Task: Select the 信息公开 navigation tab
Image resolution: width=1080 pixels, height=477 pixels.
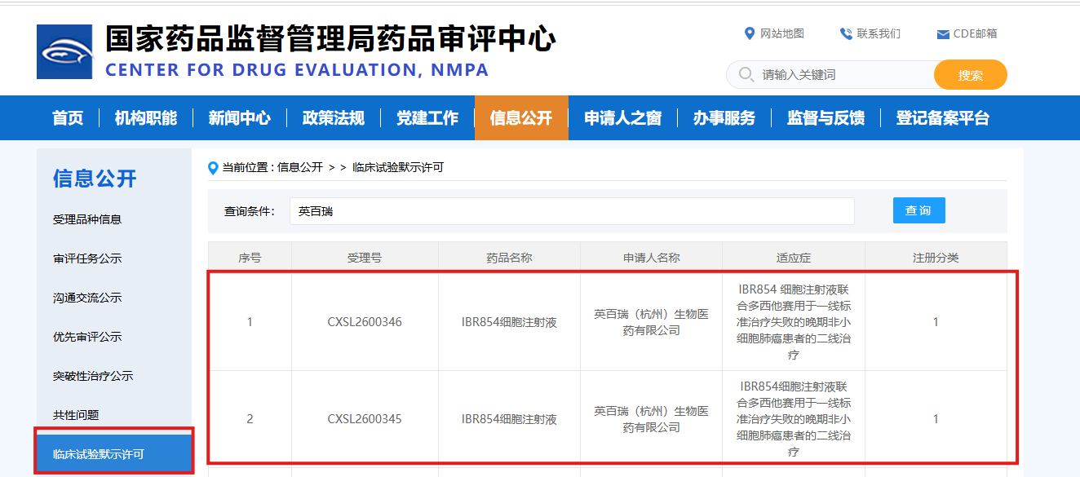Action: (521, 118)
